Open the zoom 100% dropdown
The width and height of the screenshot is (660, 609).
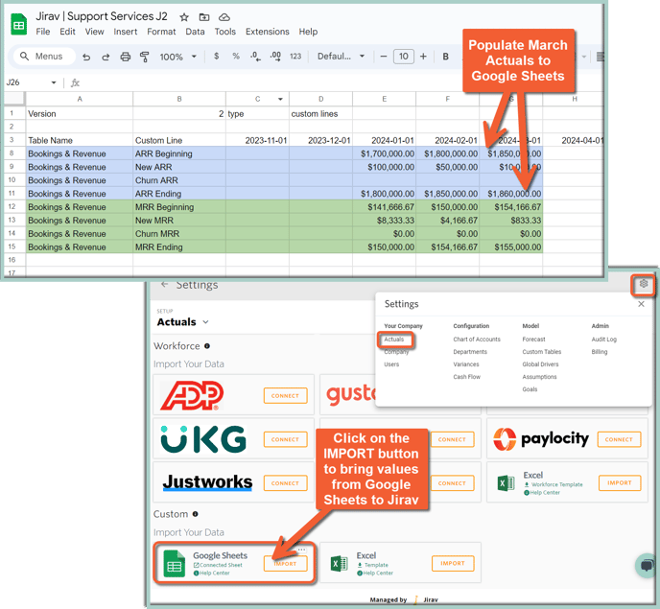(x=177, y=57)
